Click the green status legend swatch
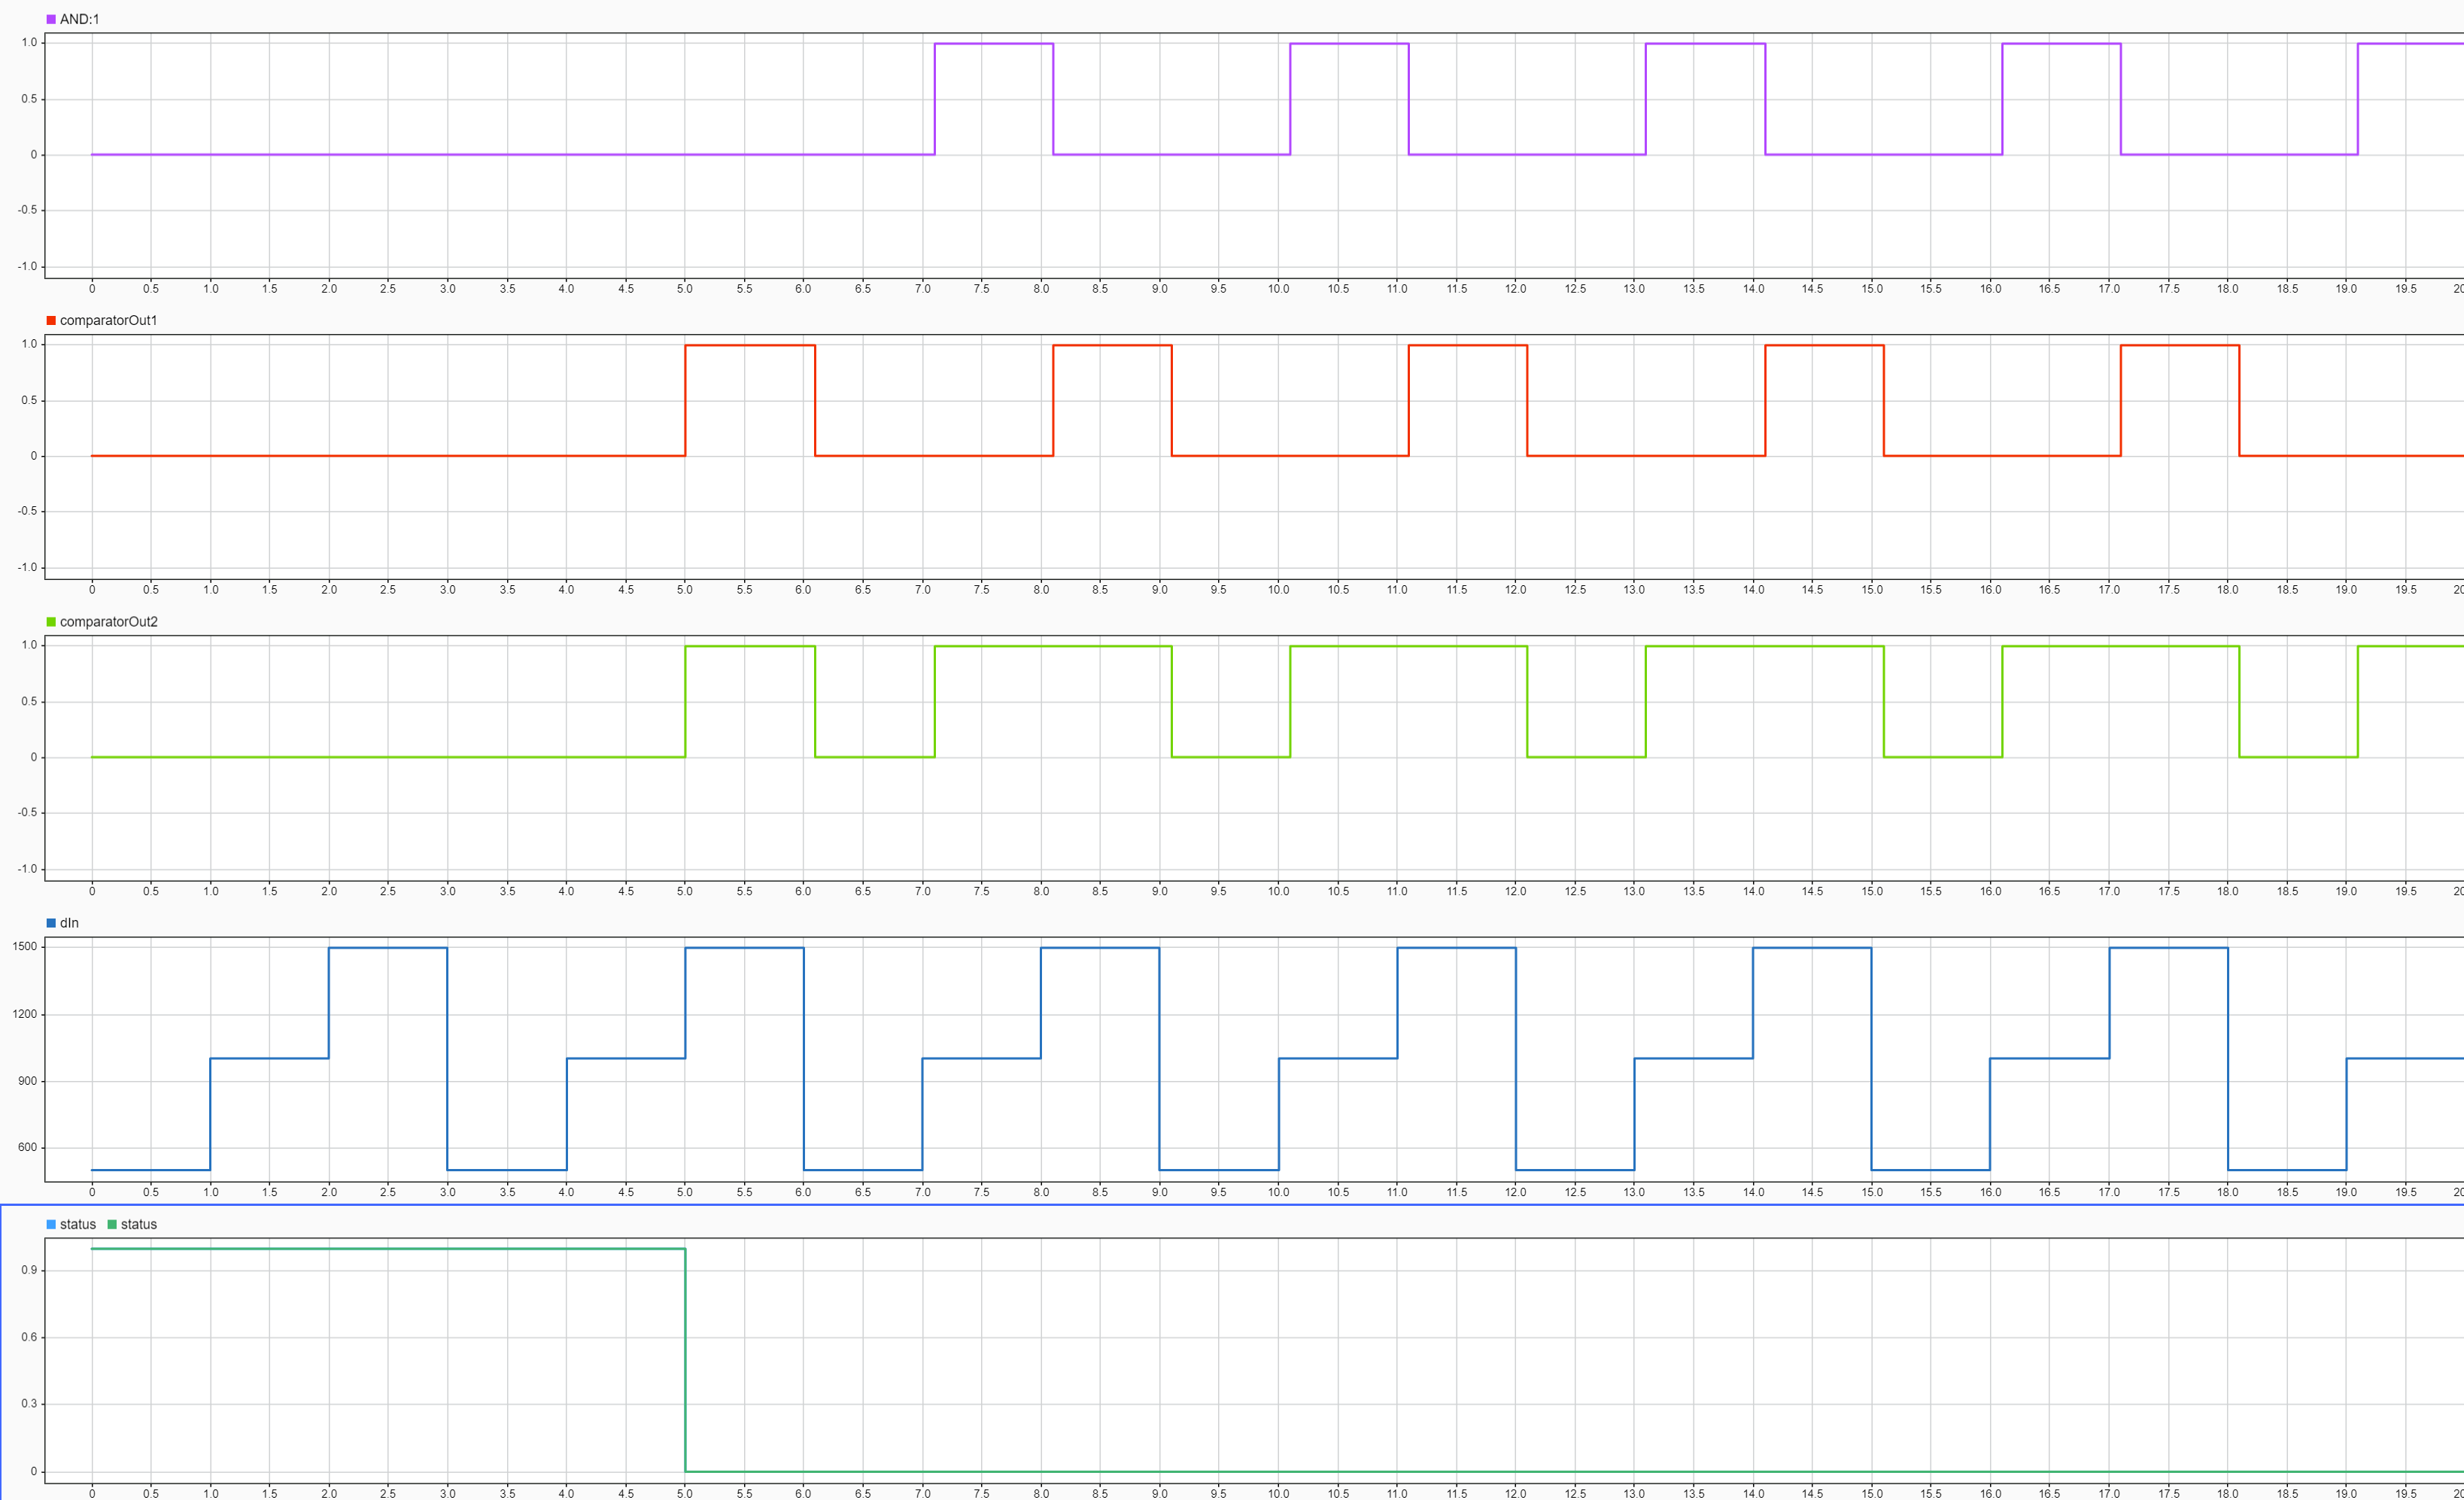Viewport: 2464px width, 1500px height. click(112, 1224)
